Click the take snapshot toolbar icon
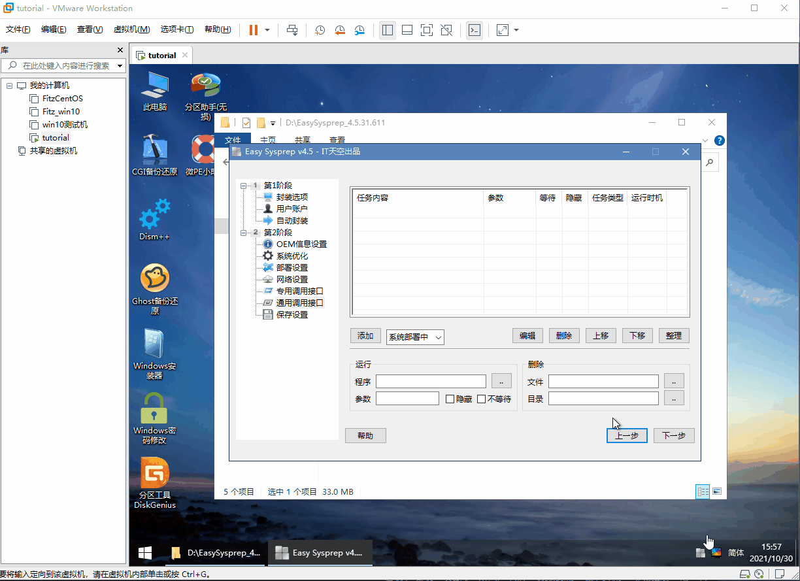This screenshot has height=581, width=800. point(320,30)
